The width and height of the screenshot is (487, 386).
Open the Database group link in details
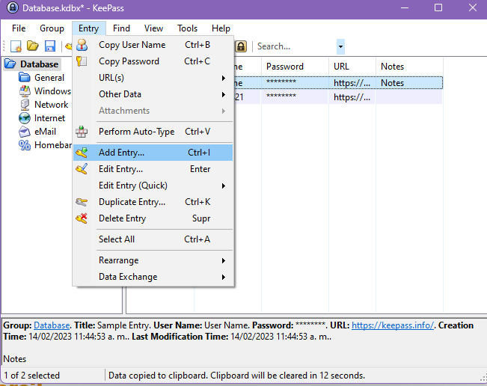52,325
